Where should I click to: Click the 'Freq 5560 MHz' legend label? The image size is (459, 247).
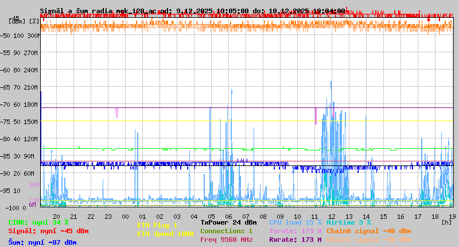(226, 240)
